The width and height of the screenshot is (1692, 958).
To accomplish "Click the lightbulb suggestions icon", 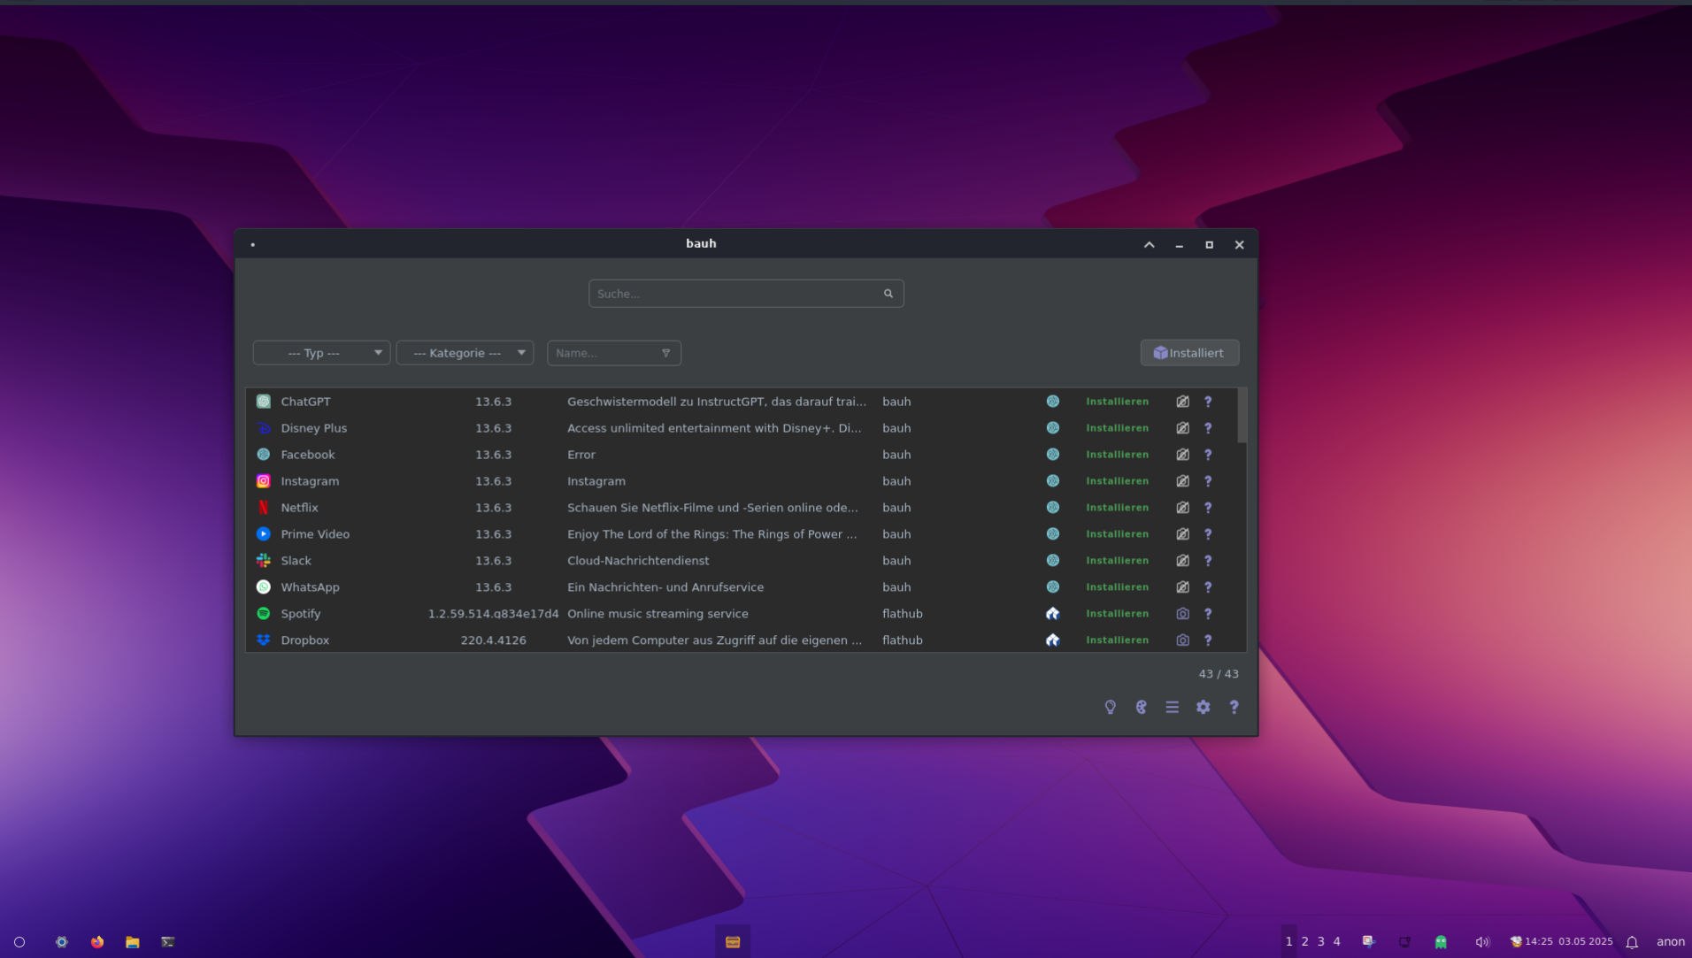I will tap(1110, 707).
